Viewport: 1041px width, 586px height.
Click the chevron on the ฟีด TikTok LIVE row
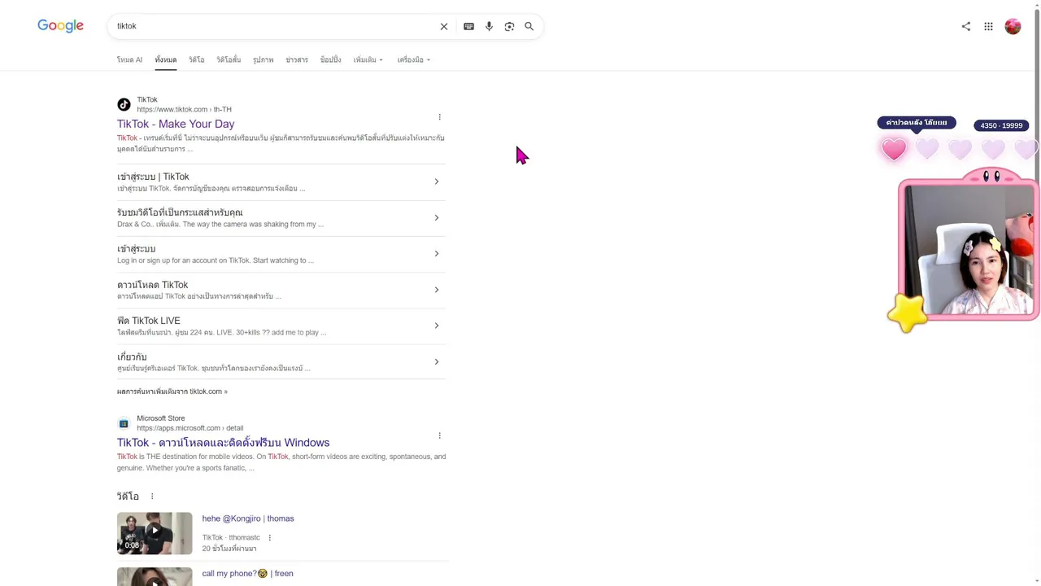[436, 326]
